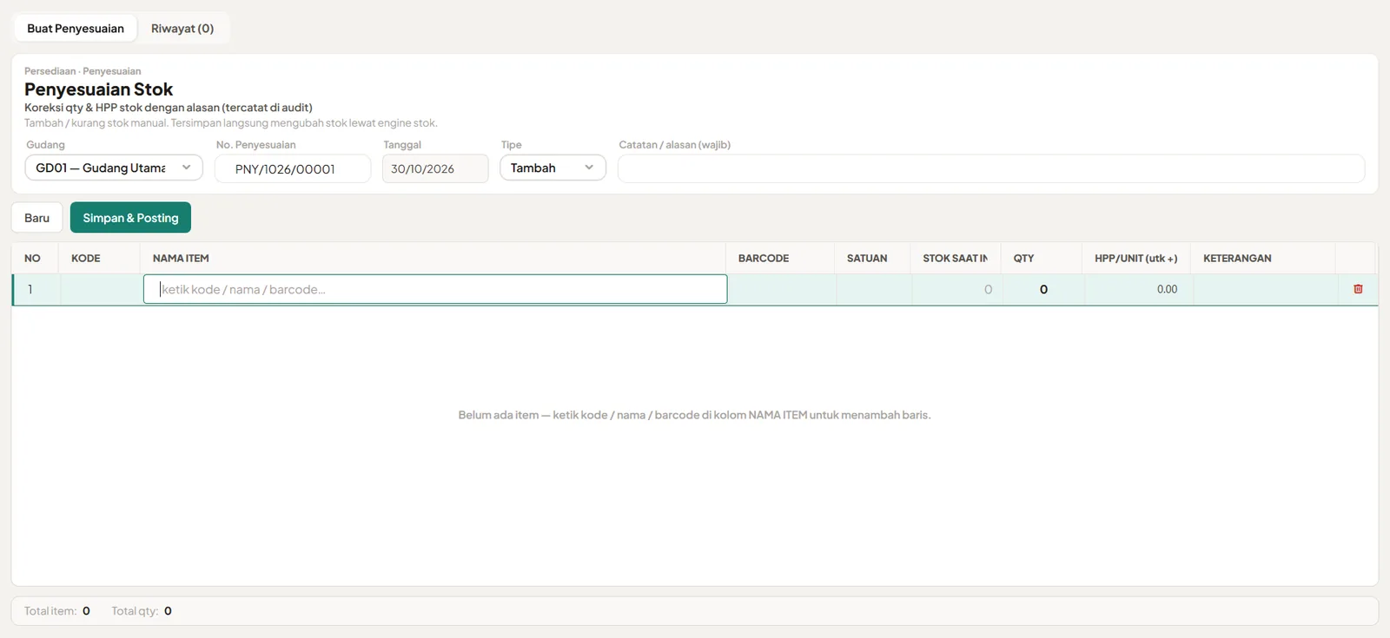The height and width of the screenshot is (638, 1390).
Task: Click the row number 1 cell
Action: [36, 289]
